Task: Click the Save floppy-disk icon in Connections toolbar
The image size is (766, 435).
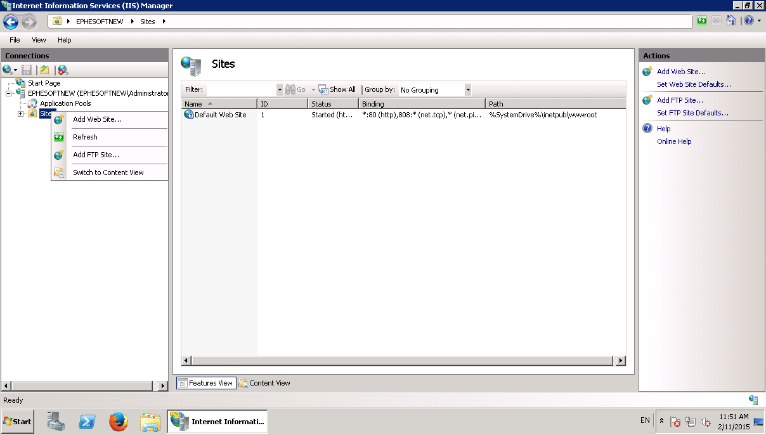Action: pos(27,70)
